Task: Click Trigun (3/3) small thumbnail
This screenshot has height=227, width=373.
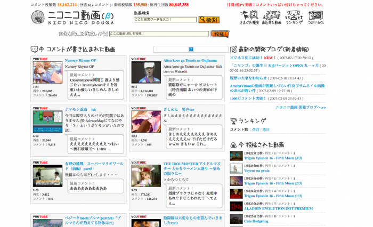Action: (x=236, y=156)
